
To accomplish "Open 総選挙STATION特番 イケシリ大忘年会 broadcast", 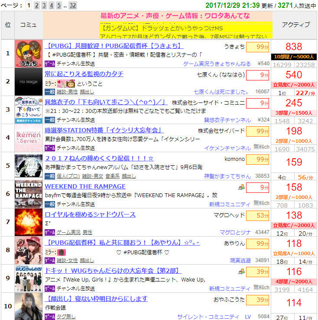I will [104, 130].
